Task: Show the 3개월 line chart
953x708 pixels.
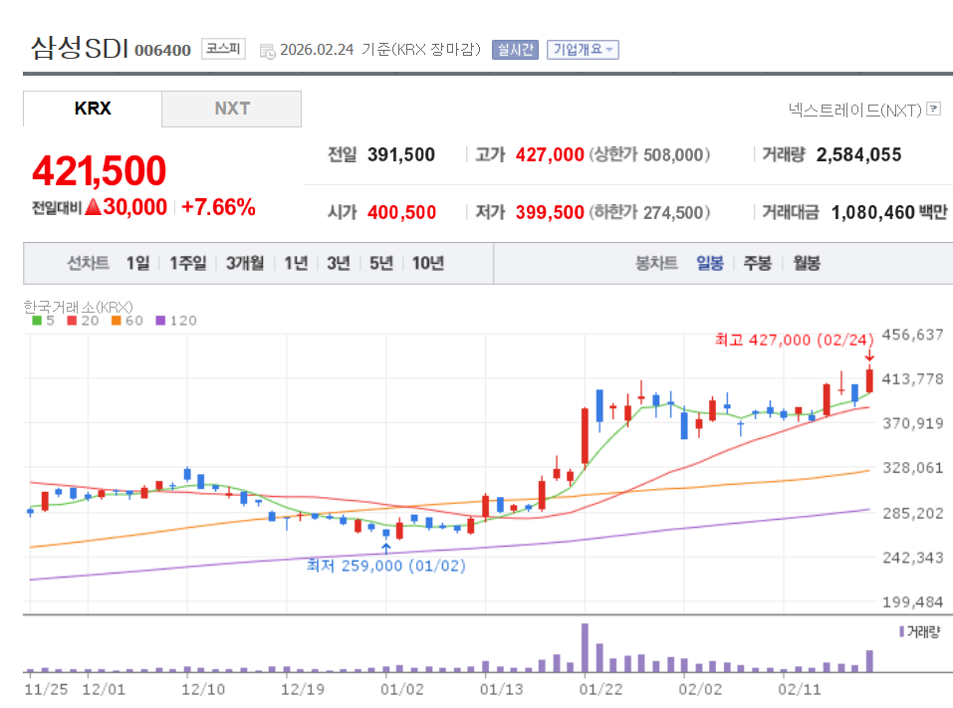Action: click(x=245, y=263)
